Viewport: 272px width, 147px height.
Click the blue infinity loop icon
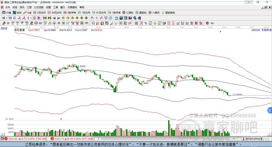click(x=212, y=23)
